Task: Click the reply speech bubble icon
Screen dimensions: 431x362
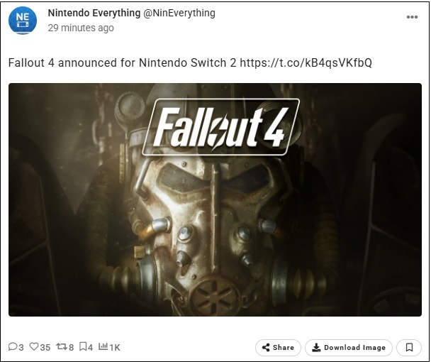Action: click(x=12, y=347)
